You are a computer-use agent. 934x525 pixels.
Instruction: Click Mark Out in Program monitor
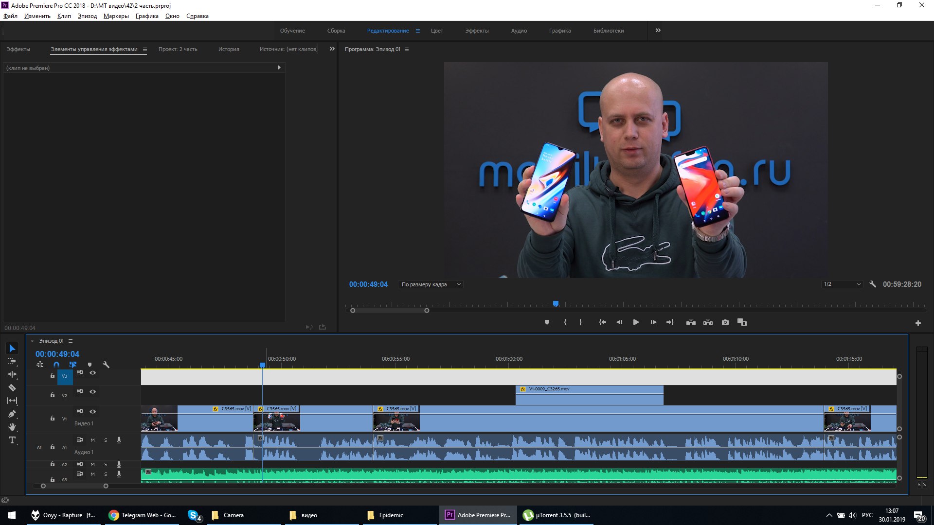[580, 322]
